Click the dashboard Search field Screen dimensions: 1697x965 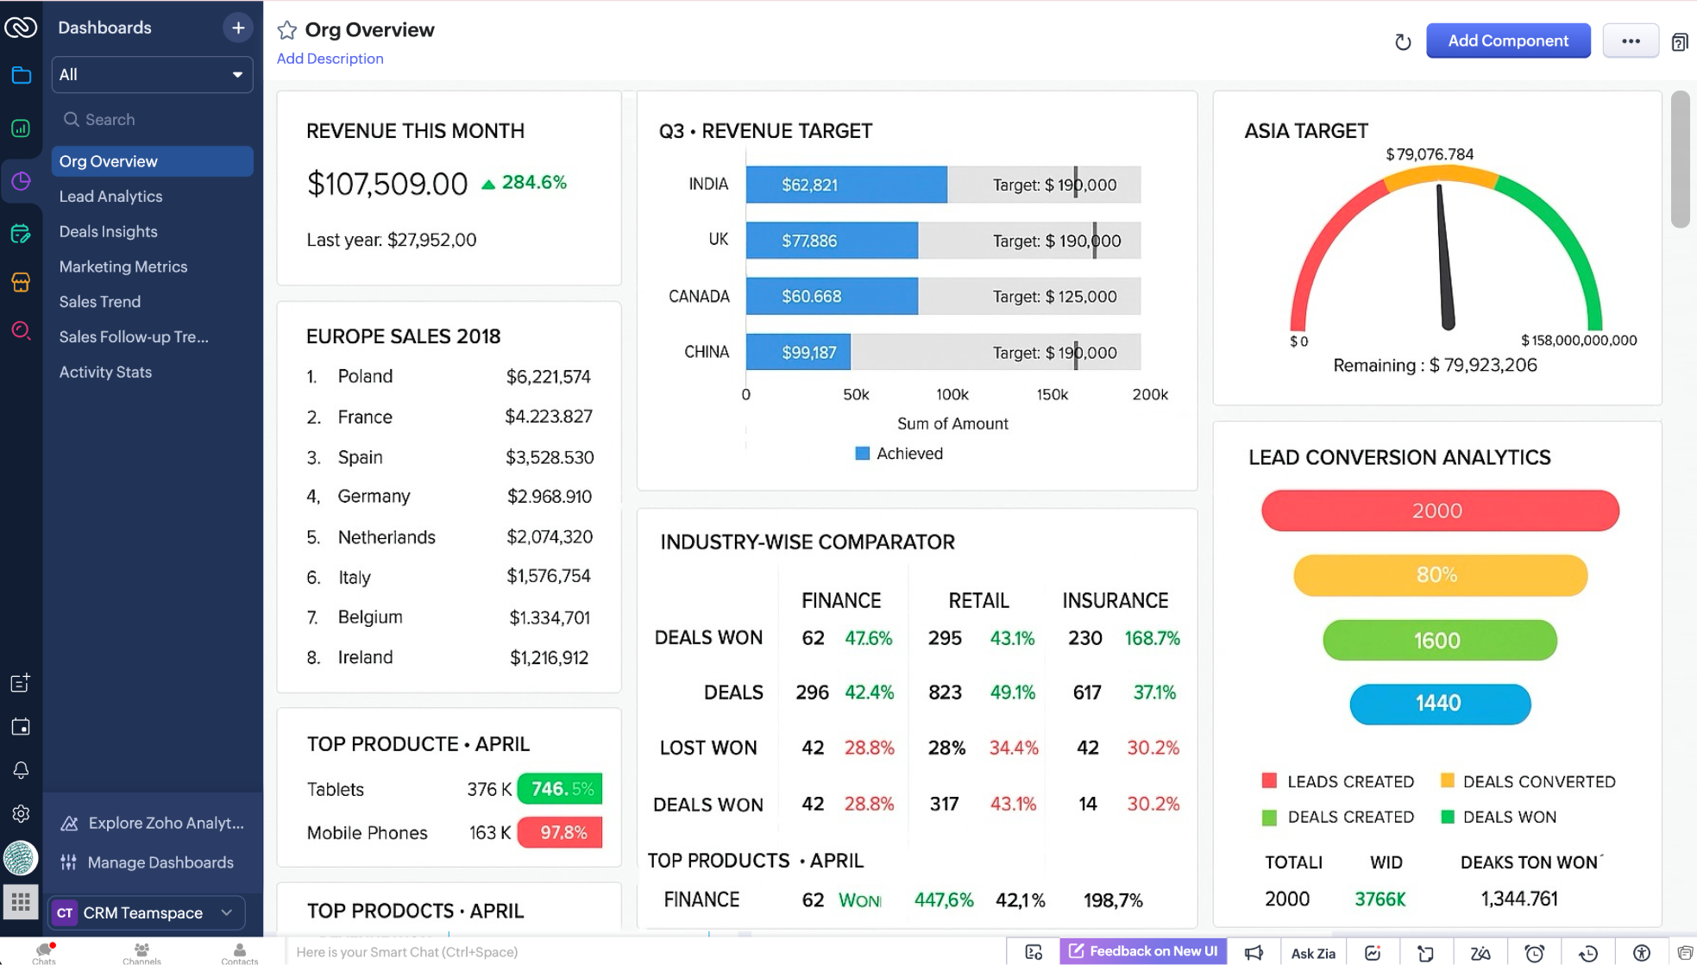[x=152, y=120]
